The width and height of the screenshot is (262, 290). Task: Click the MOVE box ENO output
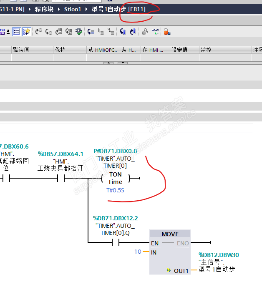click(183, 243)
